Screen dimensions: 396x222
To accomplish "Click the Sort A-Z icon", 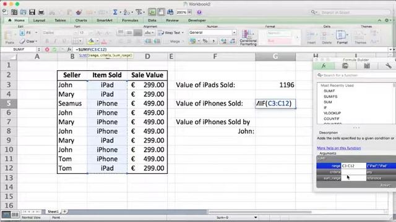I will 126,12.
